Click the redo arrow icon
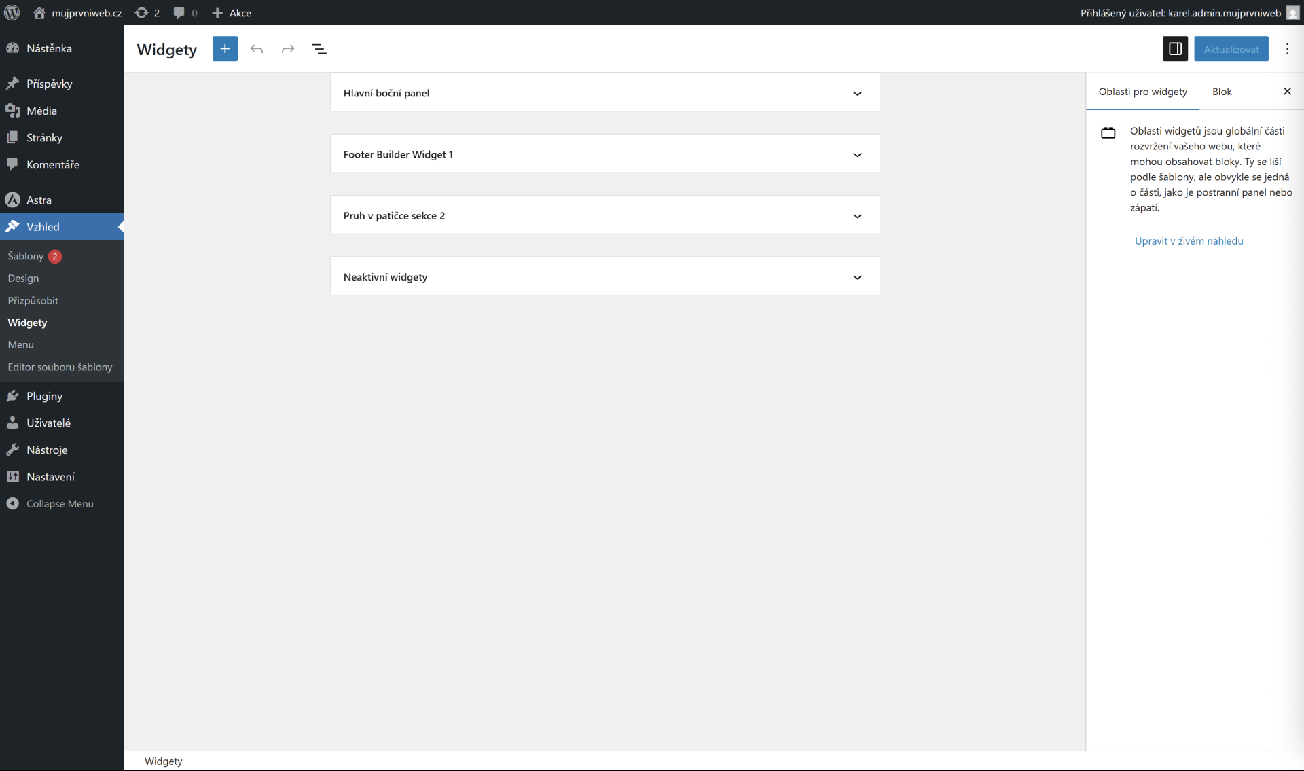The height and width of the screenshot is (771, 1304). pos(288,49)
